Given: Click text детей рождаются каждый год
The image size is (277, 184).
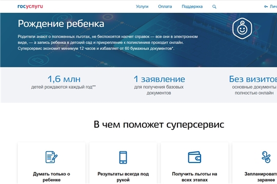Looking at the screenshot, I should pos(64,87).
